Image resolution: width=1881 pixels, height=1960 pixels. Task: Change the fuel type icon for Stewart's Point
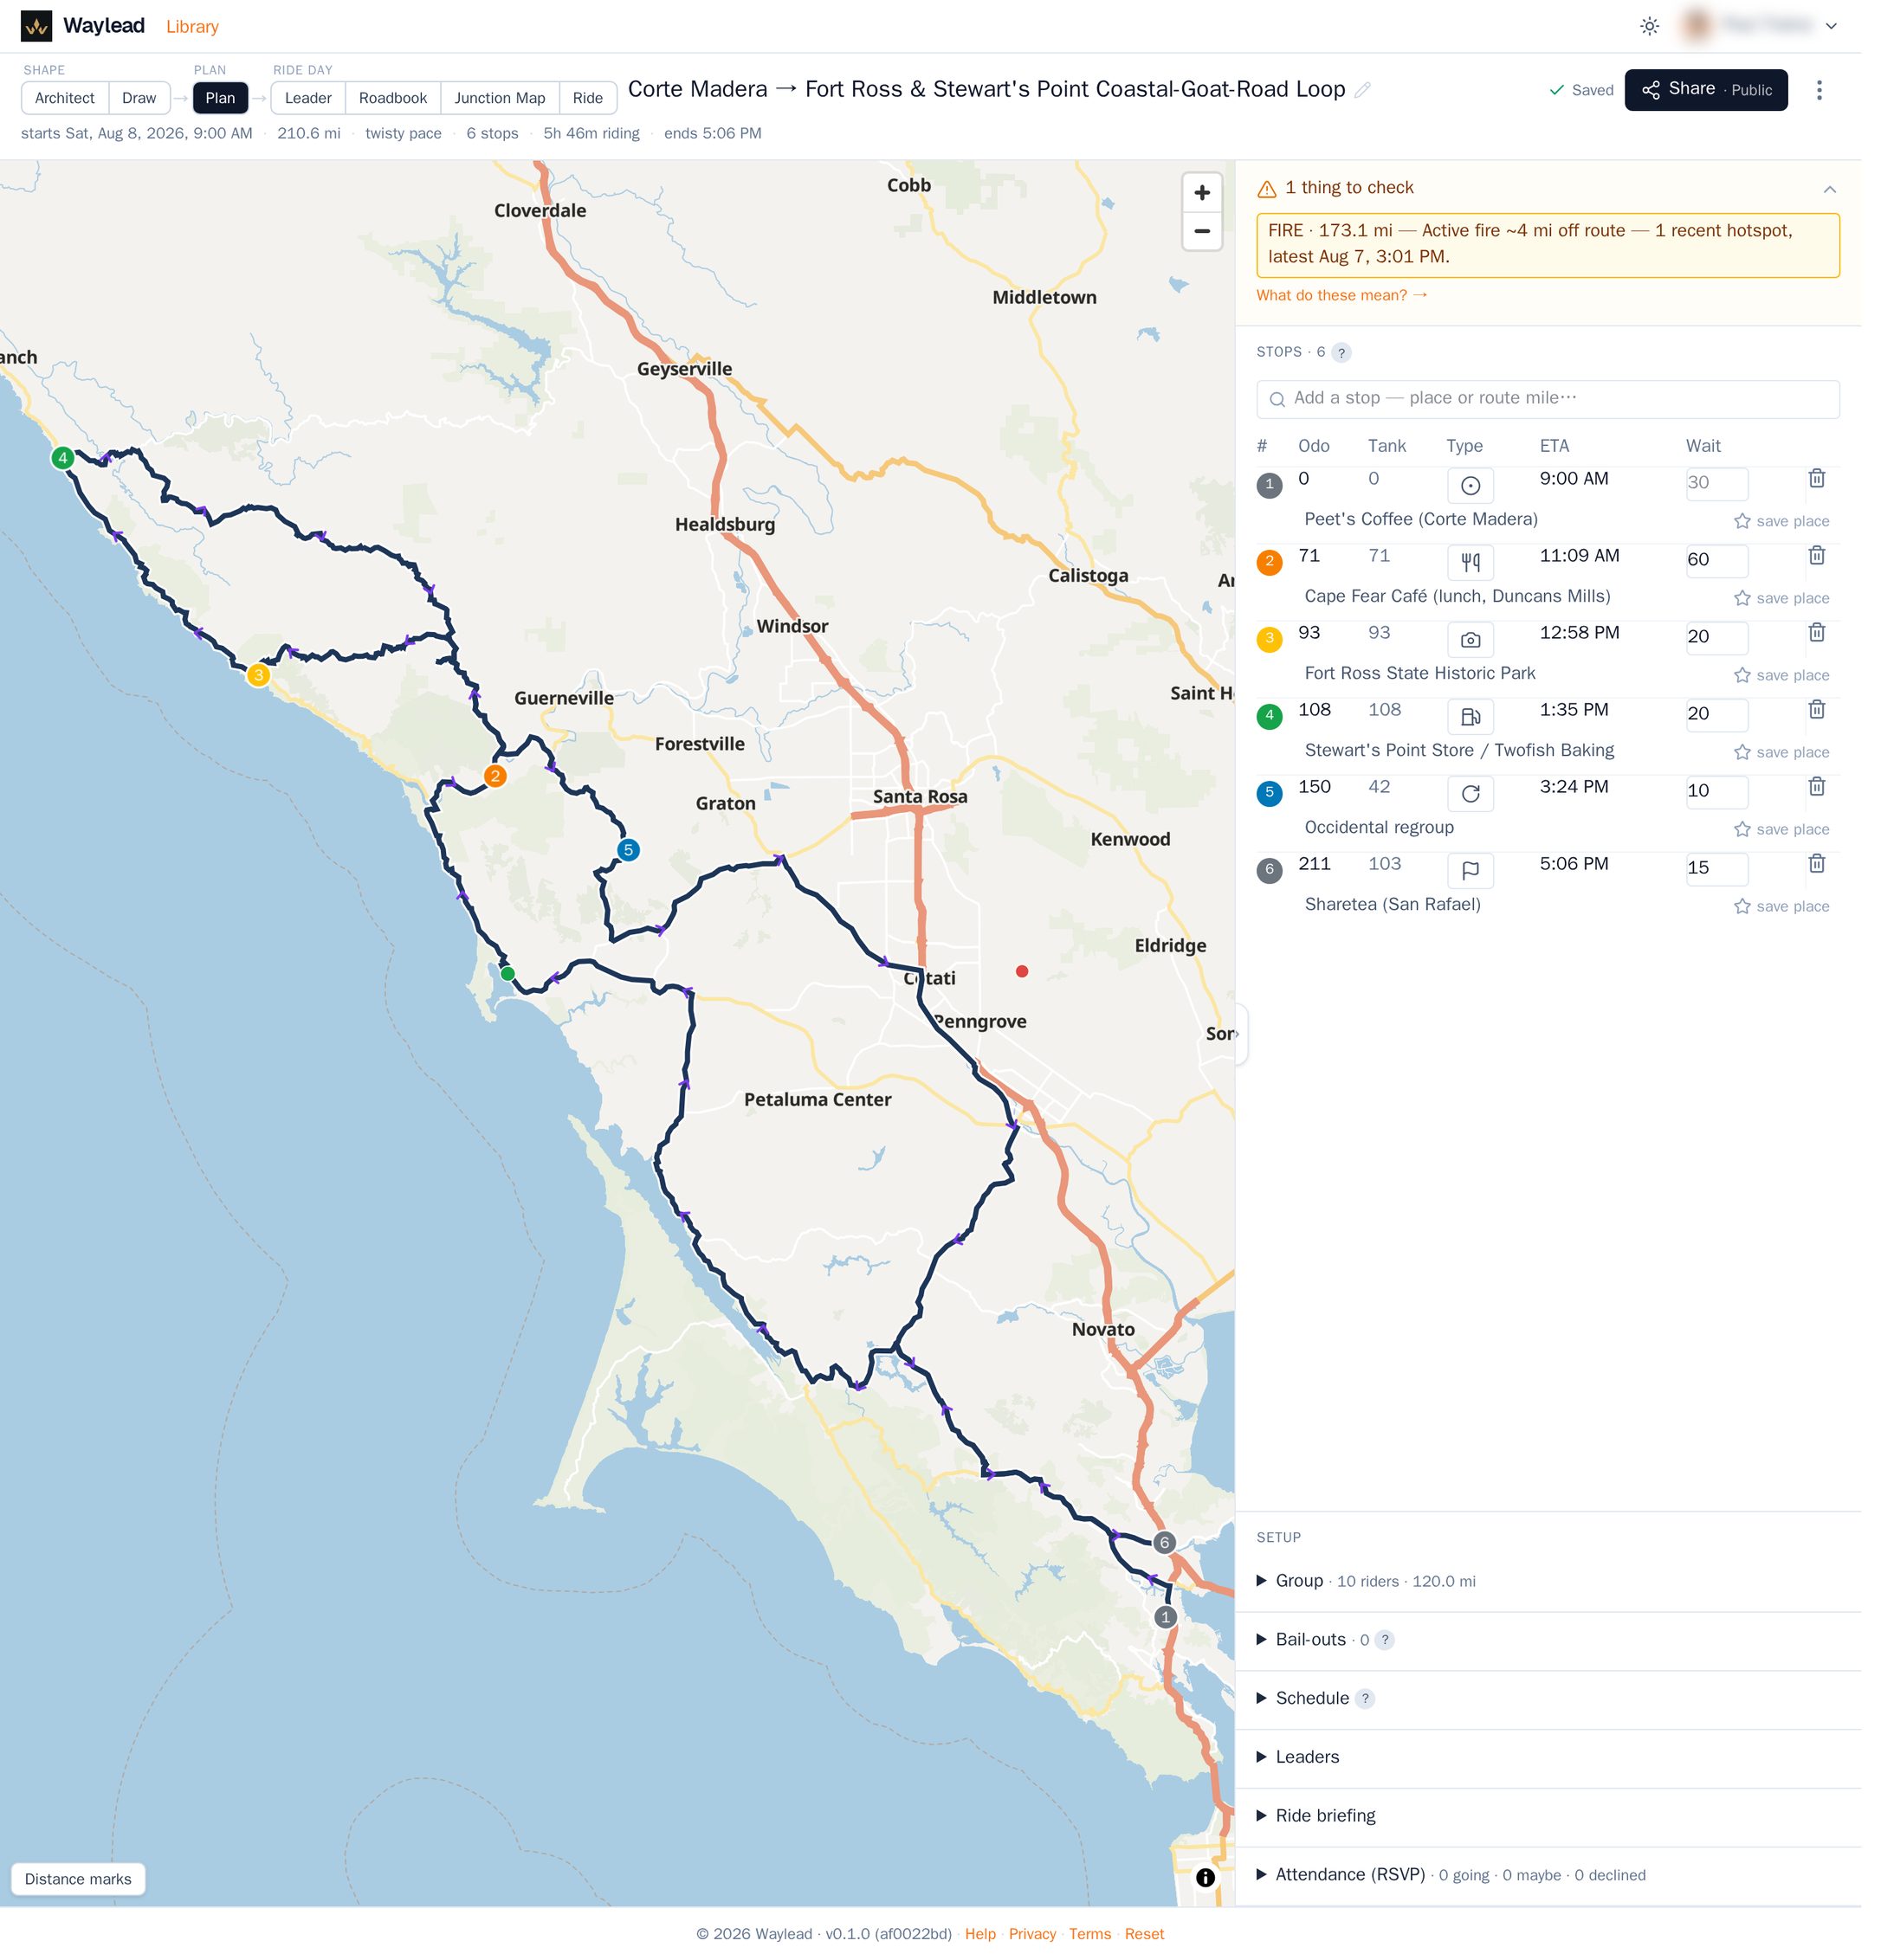click(x=1470, y=717)
